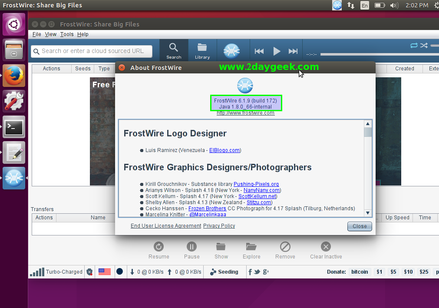Image resolution: width=439 pixels, height=308 pixels.
Task: Click the credits scrollbar down arrow
Action: [368, 213]
